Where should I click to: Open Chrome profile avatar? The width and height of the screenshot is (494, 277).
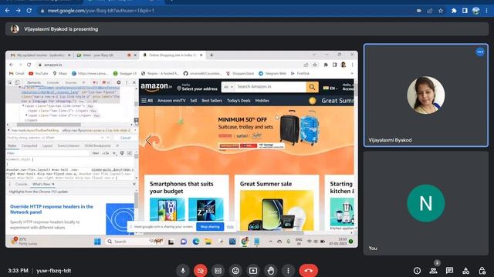click(476, 11)
